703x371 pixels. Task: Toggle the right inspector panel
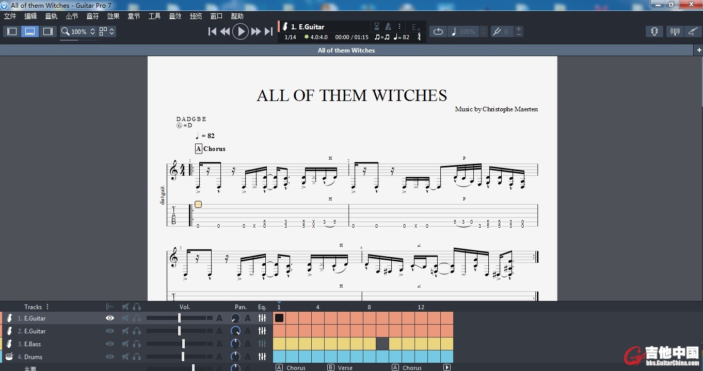(48, 31)
